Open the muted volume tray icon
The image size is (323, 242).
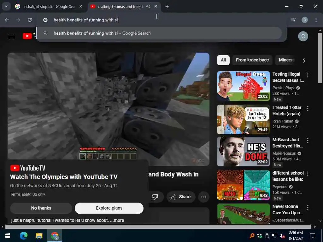coord(282,236)
